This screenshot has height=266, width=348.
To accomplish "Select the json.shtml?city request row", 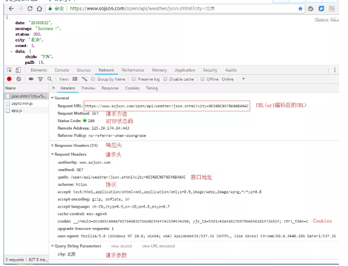I will 26,96.
